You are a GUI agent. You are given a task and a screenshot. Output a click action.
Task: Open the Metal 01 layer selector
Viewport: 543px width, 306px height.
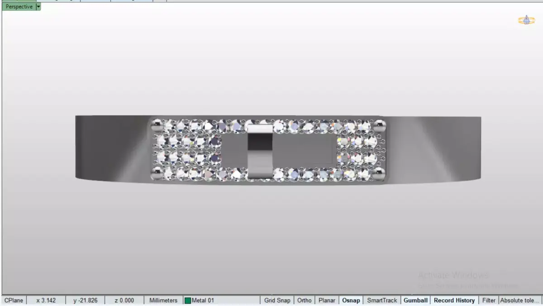pyautogui.click(x=222, y=300)
